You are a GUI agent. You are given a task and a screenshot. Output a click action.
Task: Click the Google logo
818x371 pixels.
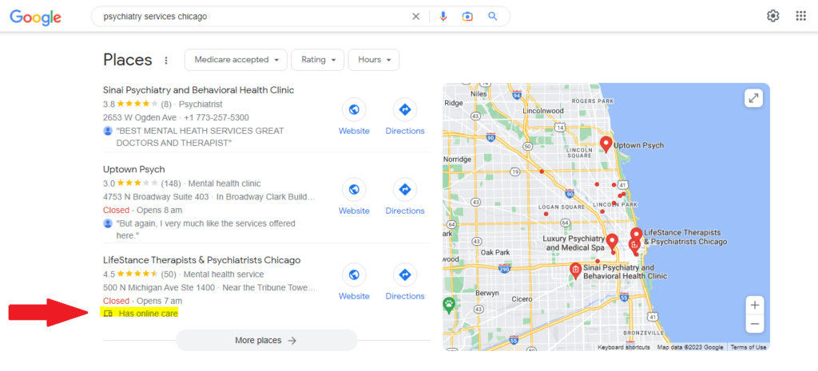click(x=35, y=17)
